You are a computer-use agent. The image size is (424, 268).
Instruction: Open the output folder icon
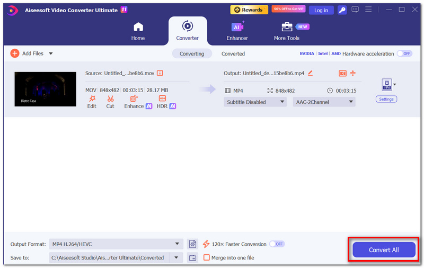[x=192, y=257]
